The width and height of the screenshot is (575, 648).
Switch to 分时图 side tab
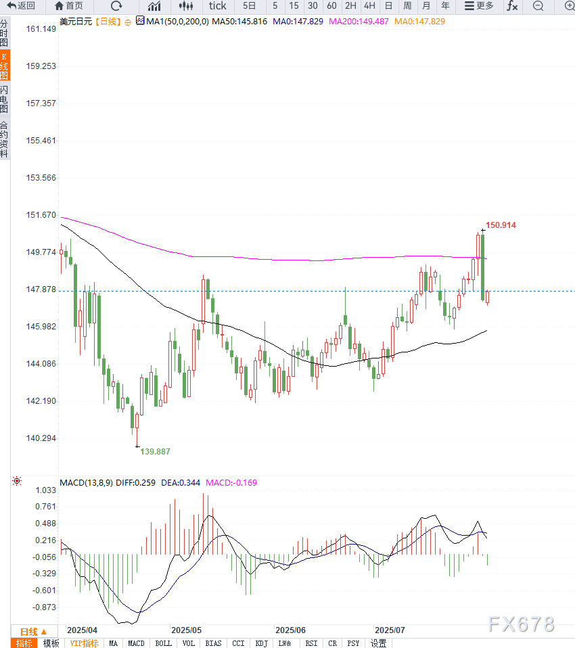[x=5, y=32]
